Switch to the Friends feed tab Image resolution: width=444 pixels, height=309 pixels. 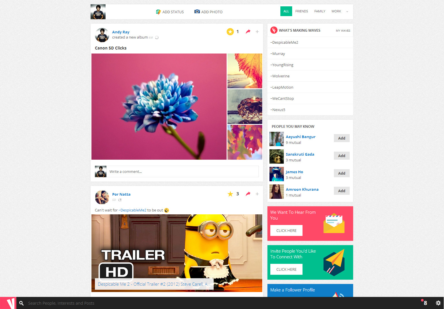click(x=301, y=11)
